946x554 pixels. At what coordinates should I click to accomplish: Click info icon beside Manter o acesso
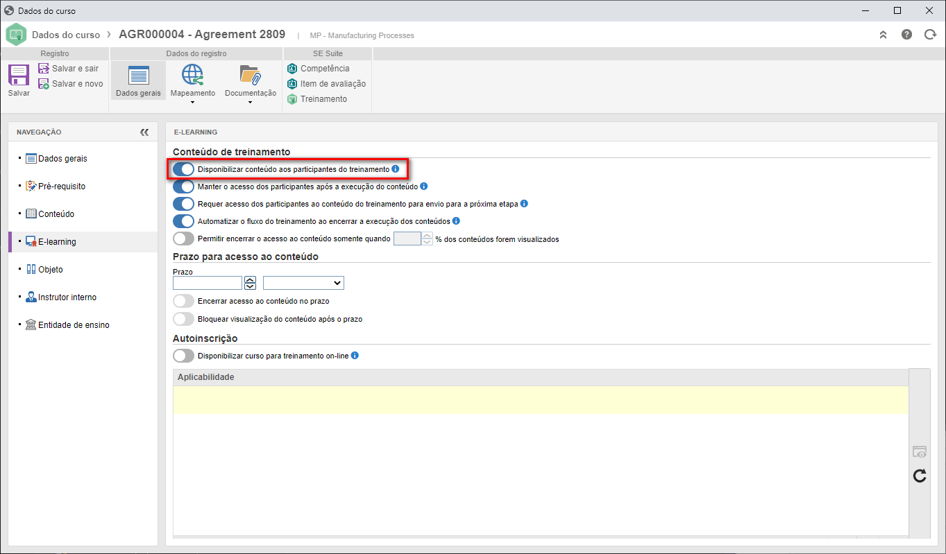(424, 186)
